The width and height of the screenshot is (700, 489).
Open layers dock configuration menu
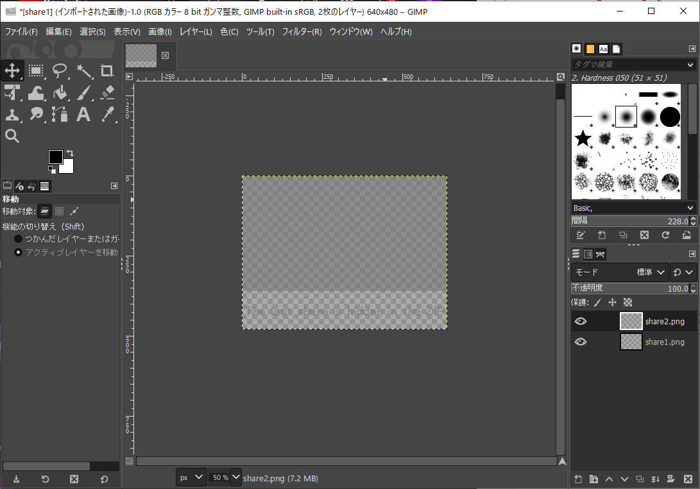coord(692,254)
